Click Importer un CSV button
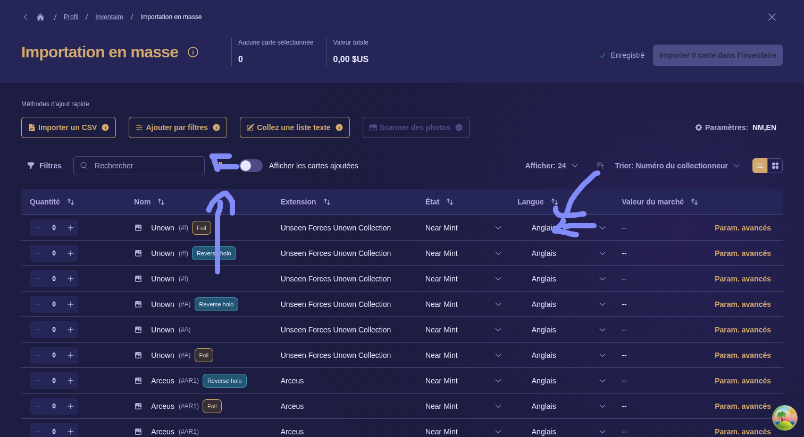This screenshot has width=804, height=437. [x=69, y=127]
